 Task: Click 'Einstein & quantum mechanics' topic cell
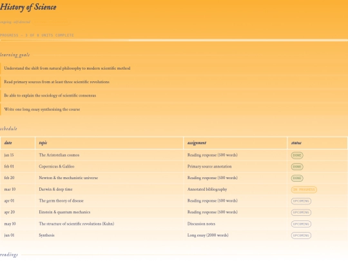click(x=109, y=212)
